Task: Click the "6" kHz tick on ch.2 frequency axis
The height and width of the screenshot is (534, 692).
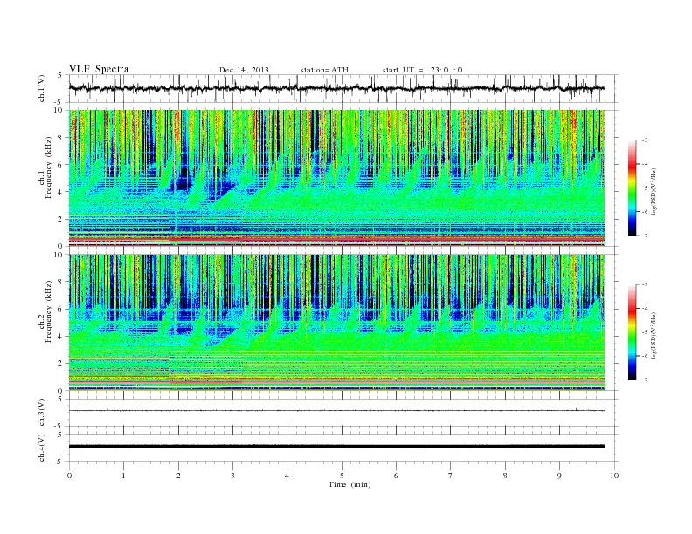Action: (x=61, y=309)
